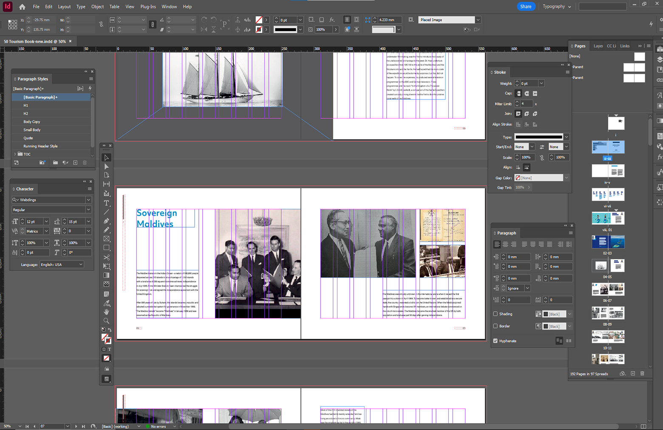This screenshot has height=430, width=663.
Task: Toggle the arrowhead scale link icon
Action: tap(542, 157)
